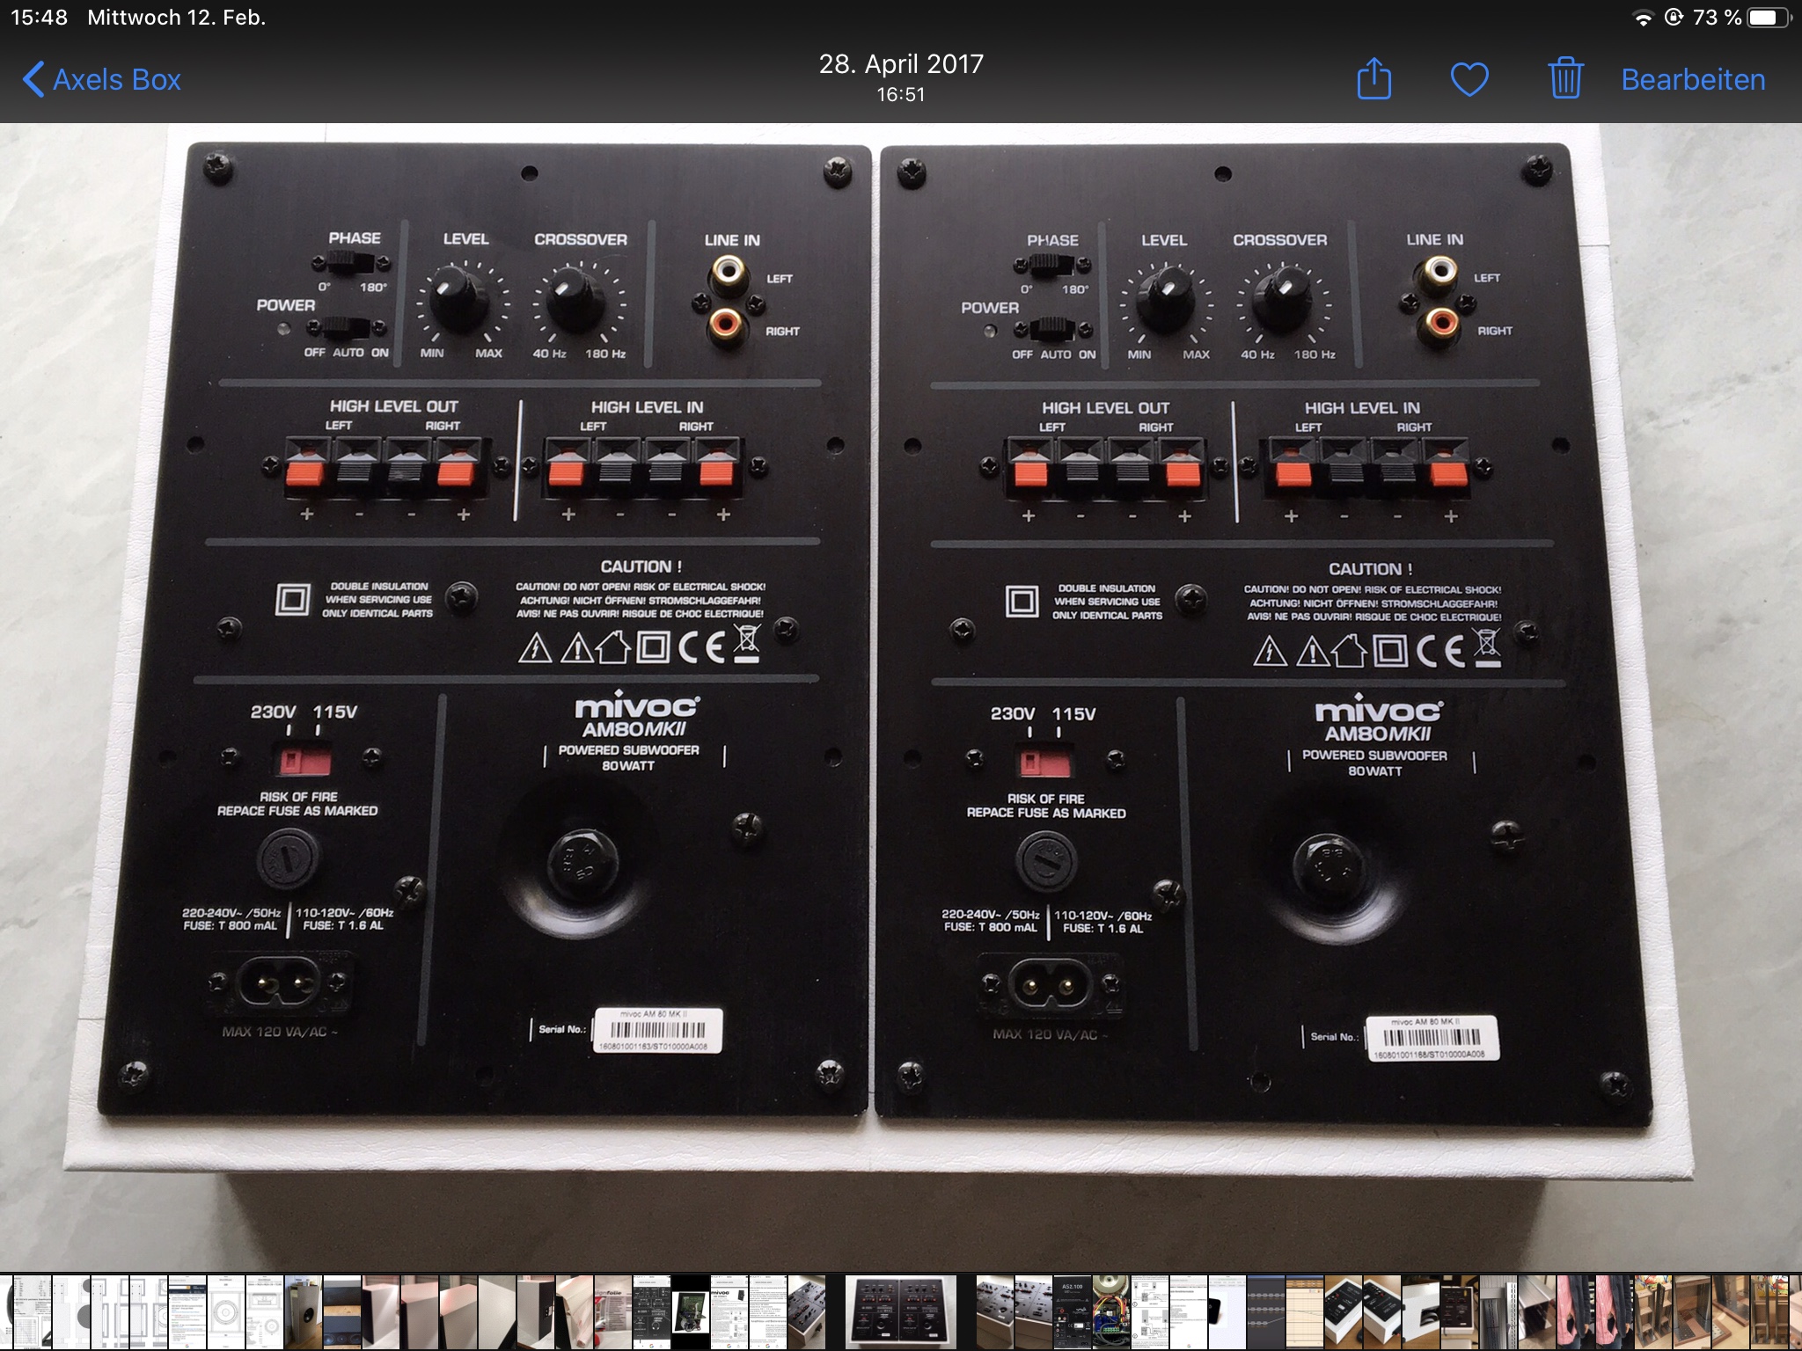This screenshot has width=1802, height=1351.
Task: Favorite this photo with the heart icon
Action: click(1469, 80)
